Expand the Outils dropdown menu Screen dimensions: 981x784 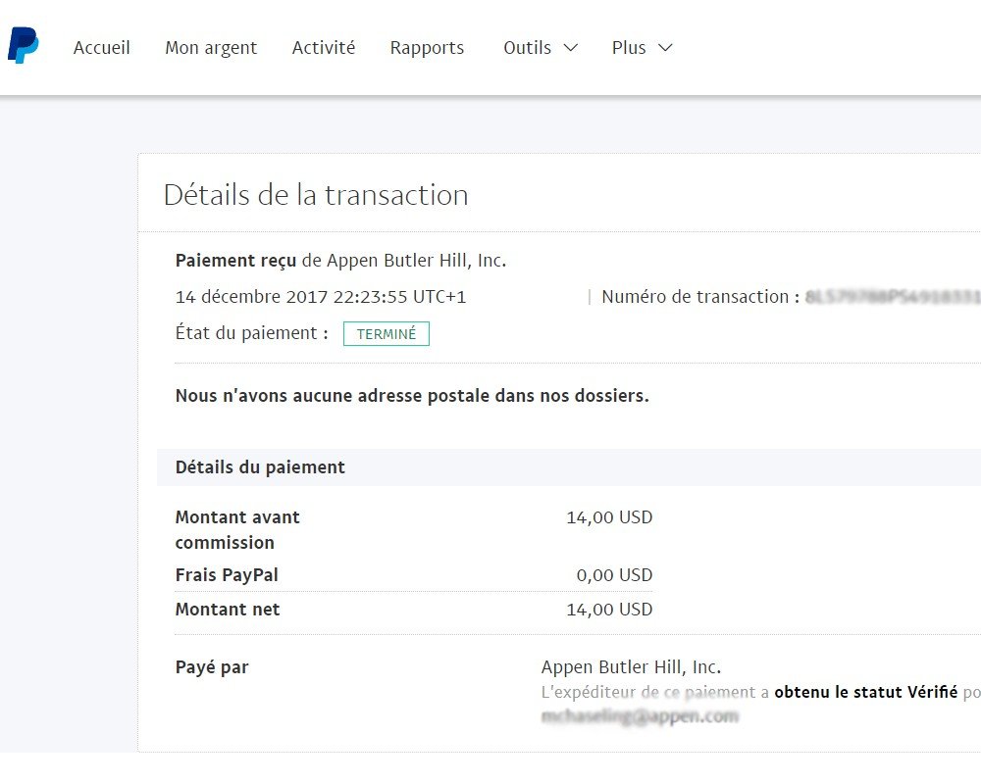coord(541,47)
